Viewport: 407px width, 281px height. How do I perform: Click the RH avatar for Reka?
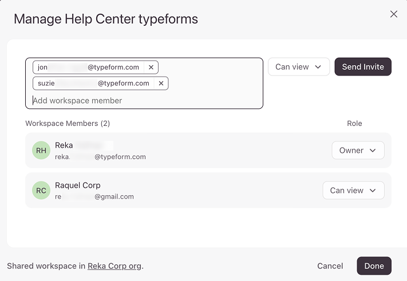41,151
